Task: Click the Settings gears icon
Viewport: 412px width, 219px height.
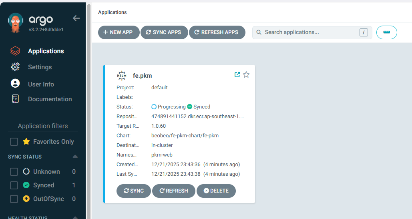Action: point(15,67)
